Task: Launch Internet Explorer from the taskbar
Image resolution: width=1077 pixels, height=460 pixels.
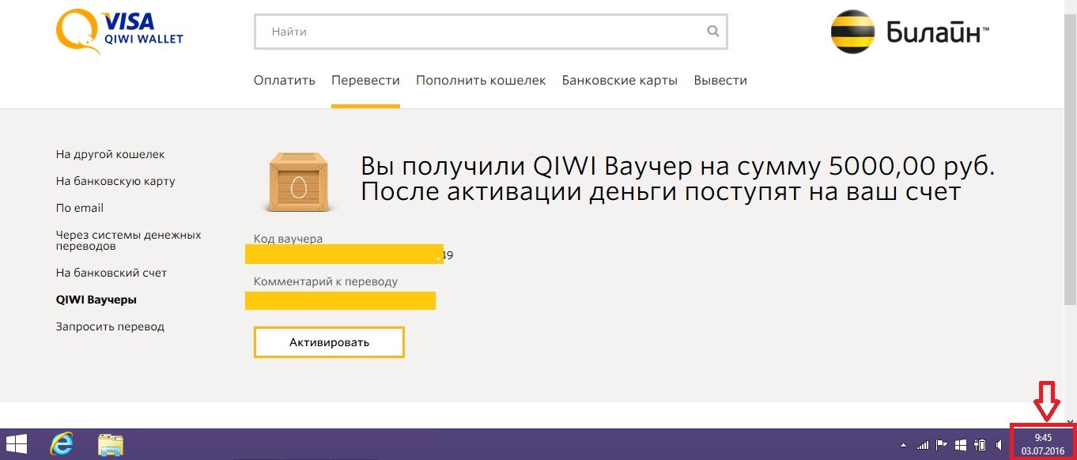Action: click(60, 444)
